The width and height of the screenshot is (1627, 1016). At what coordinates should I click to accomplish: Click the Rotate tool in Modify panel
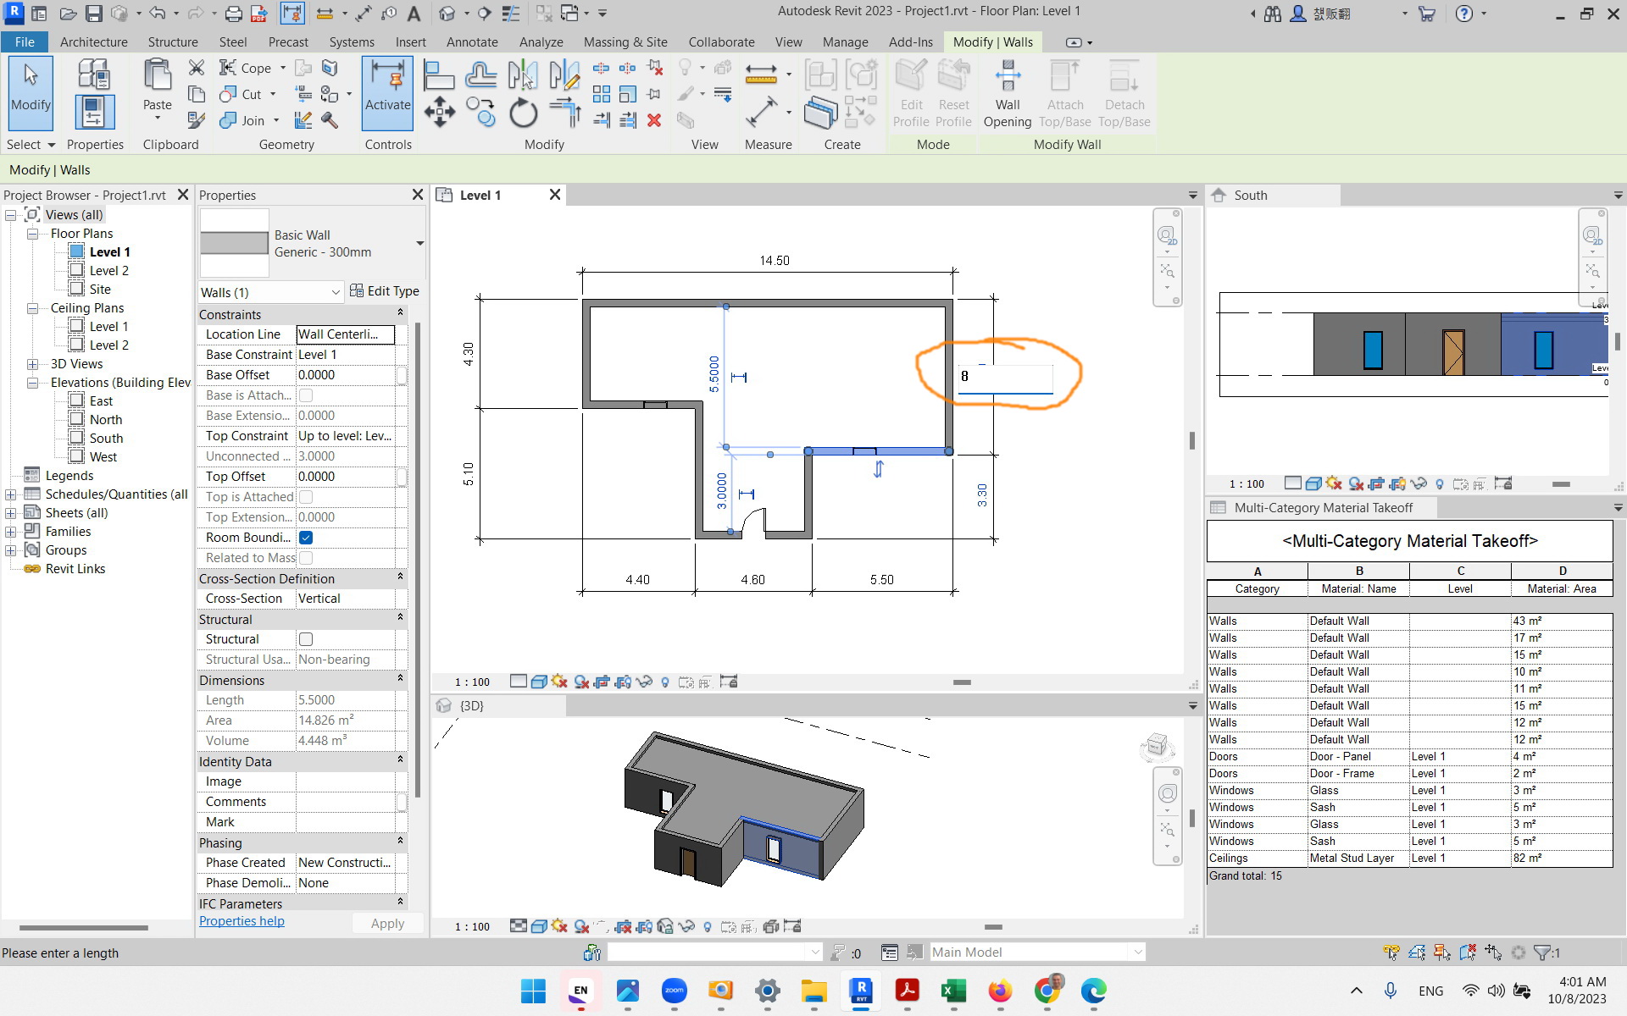(523, 113)
